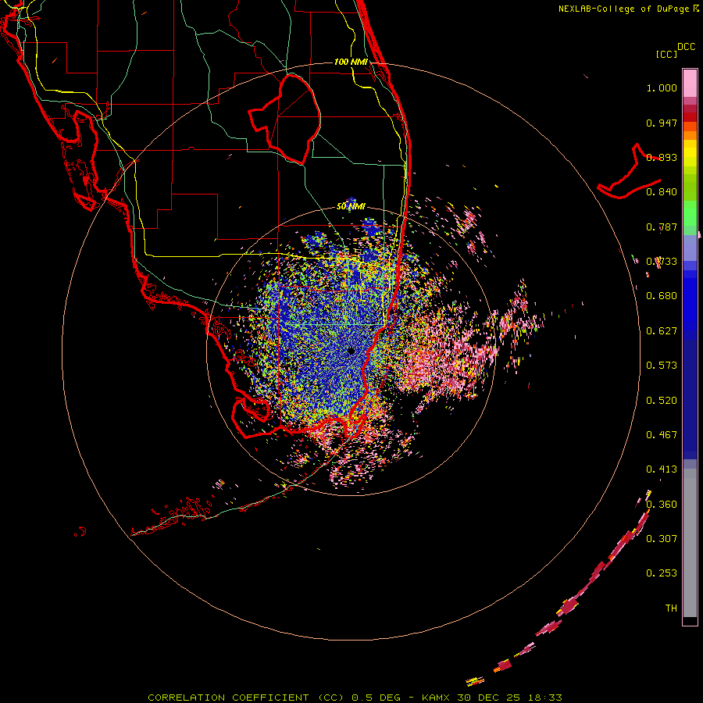Select the 0.307 legend value
Image resolution: width=703 pixels, height=703 pixels.
[662, 539]
